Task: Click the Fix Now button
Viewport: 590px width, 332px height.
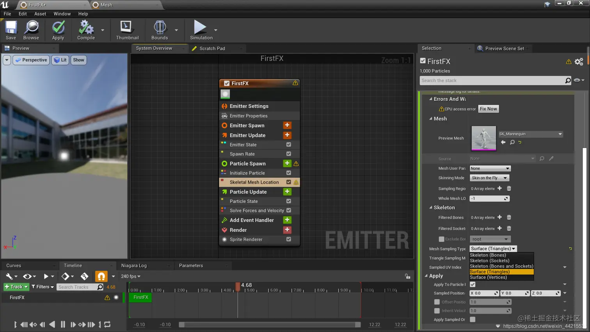Action: pyautogui.click(x=489, y=109)
